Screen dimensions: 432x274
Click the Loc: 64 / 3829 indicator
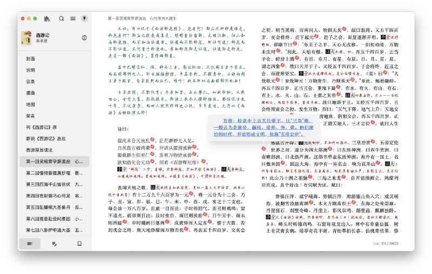(x=386, y=243)
